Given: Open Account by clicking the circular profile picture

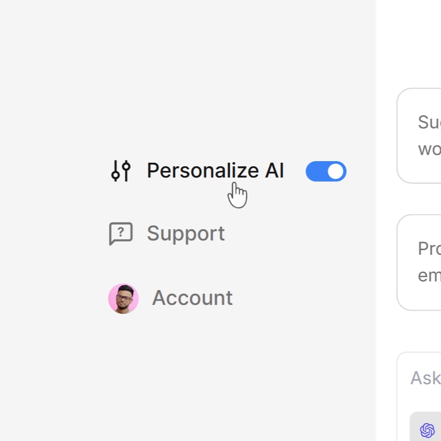Looking at the screenshot, I should pyautogui.click(x=123, y=298).
